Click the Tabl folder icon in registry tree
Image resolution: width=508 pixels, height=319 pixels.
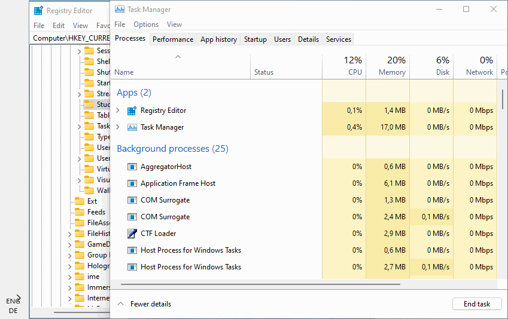[x=89, y=115]
